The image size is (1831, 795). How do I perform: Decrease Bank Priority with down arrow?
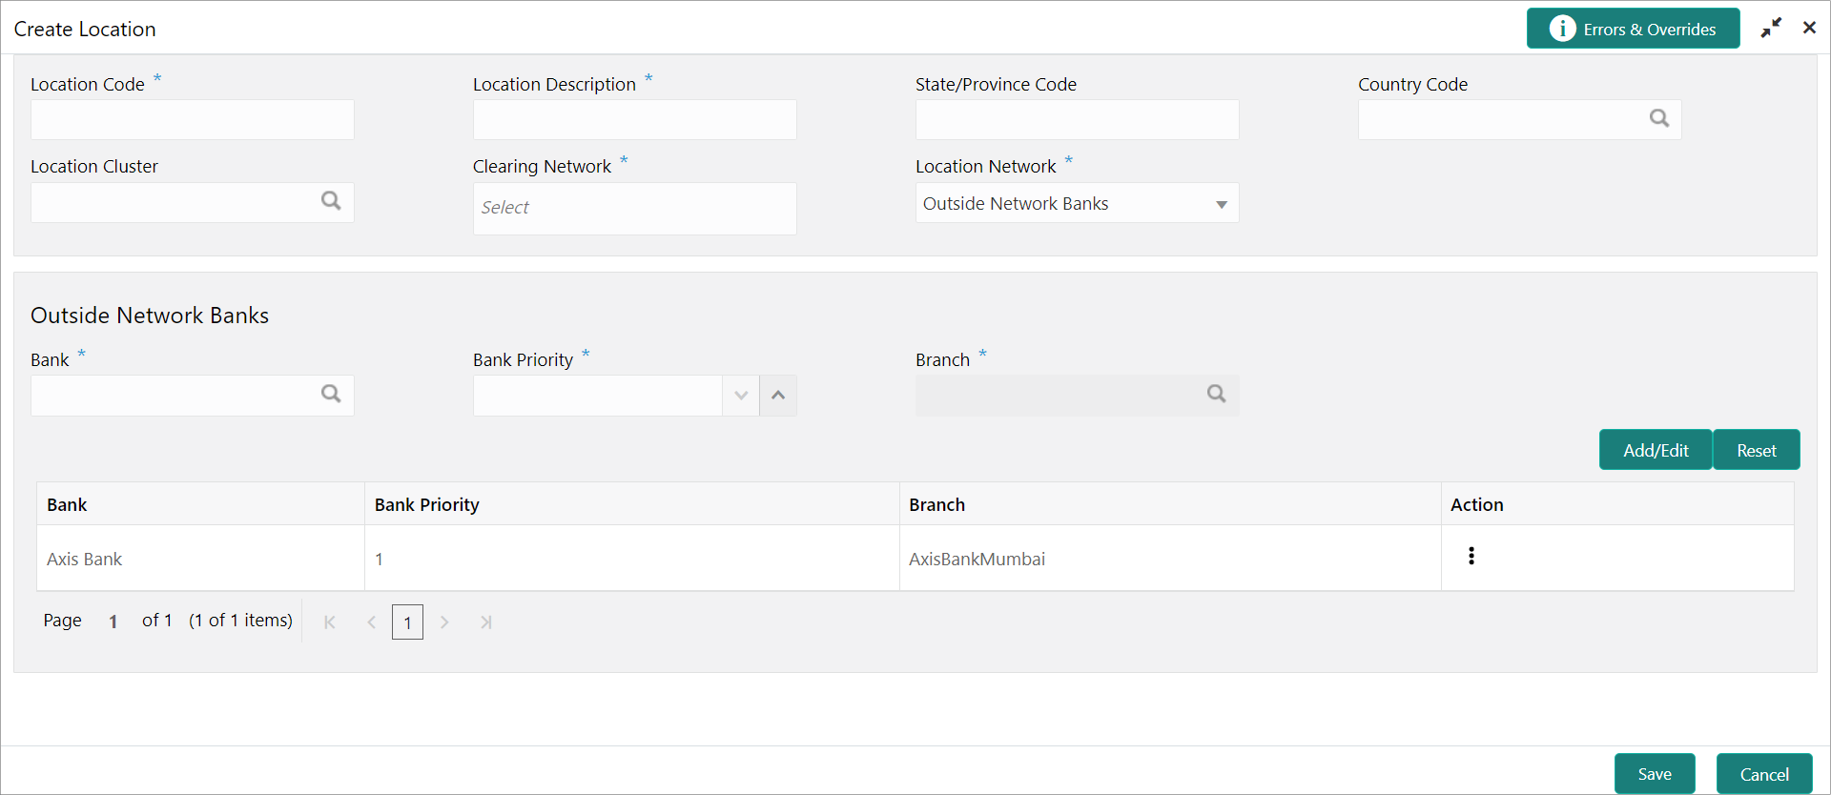[741, 396]
